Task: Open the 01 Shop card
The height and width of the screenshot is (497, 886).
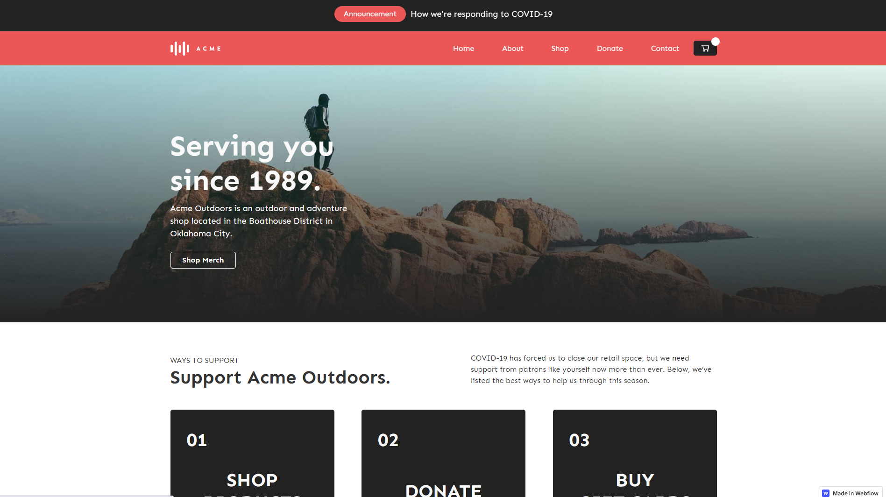Action: pyautogui.click(x=252, y=453)
